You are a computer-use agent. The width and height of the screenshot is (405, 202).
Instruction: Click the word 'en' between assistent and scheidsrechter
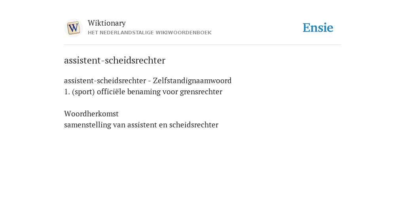[x=163, y=125]
